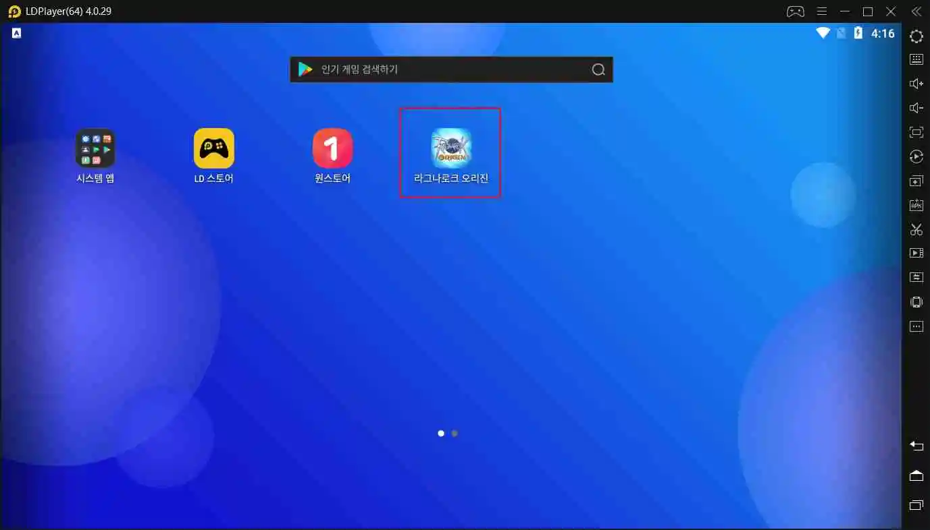Click the 인기 게임 검색하기 search field
This screenshot has width=930, height=530.
(x=451, y=69)
